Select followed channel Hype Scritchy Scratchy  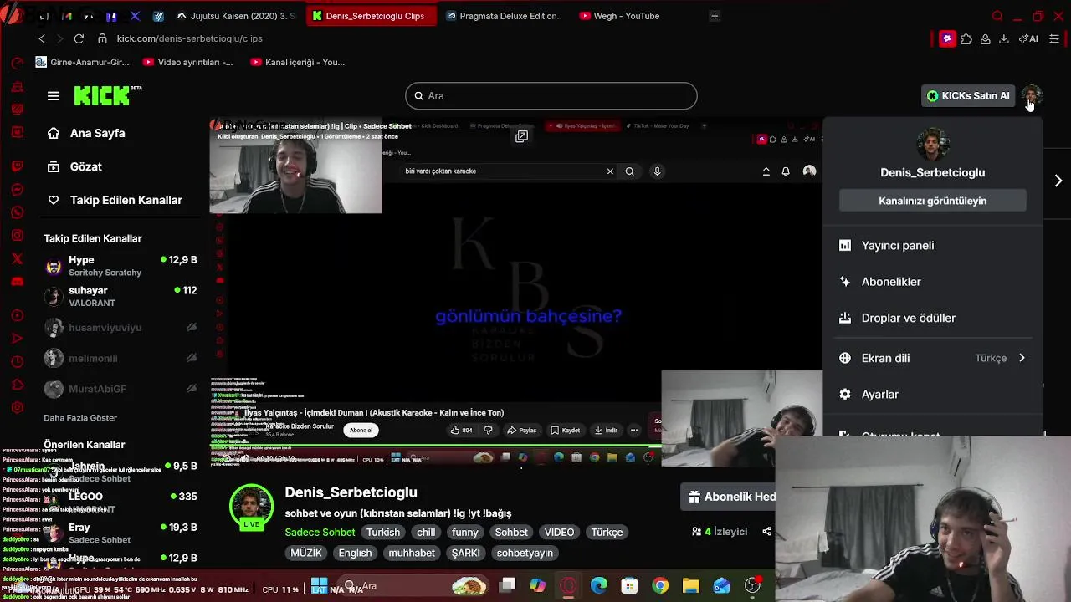(120, 266)
